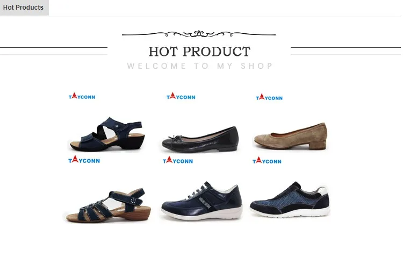Click the double lines left of heading

coord(53,51)
